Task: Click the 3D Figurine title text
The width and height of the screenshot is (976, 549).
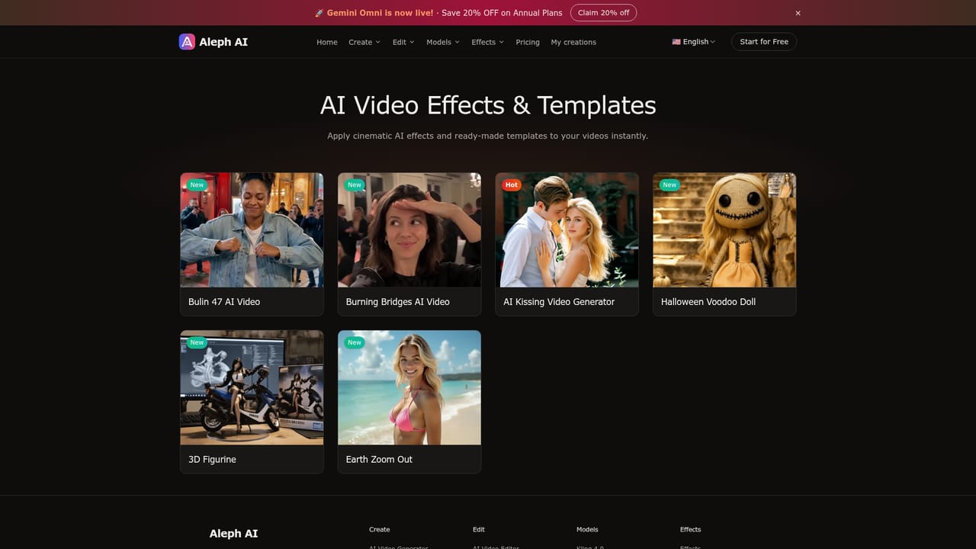Action: click(x=212, y=460)
